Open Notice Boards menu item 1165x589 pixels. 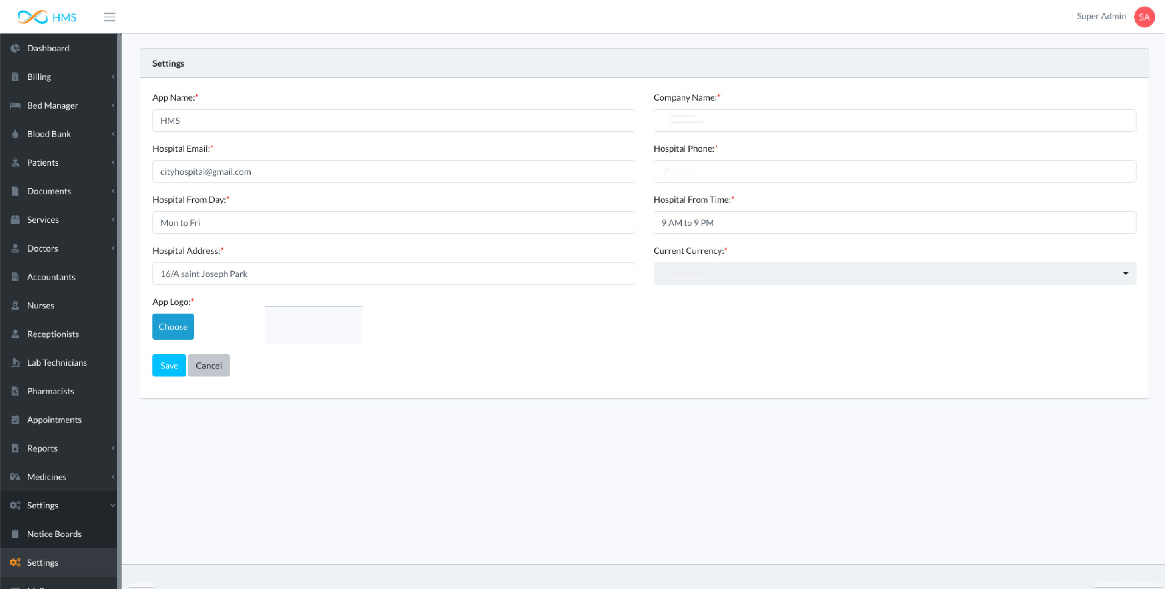tap(54, 534)
